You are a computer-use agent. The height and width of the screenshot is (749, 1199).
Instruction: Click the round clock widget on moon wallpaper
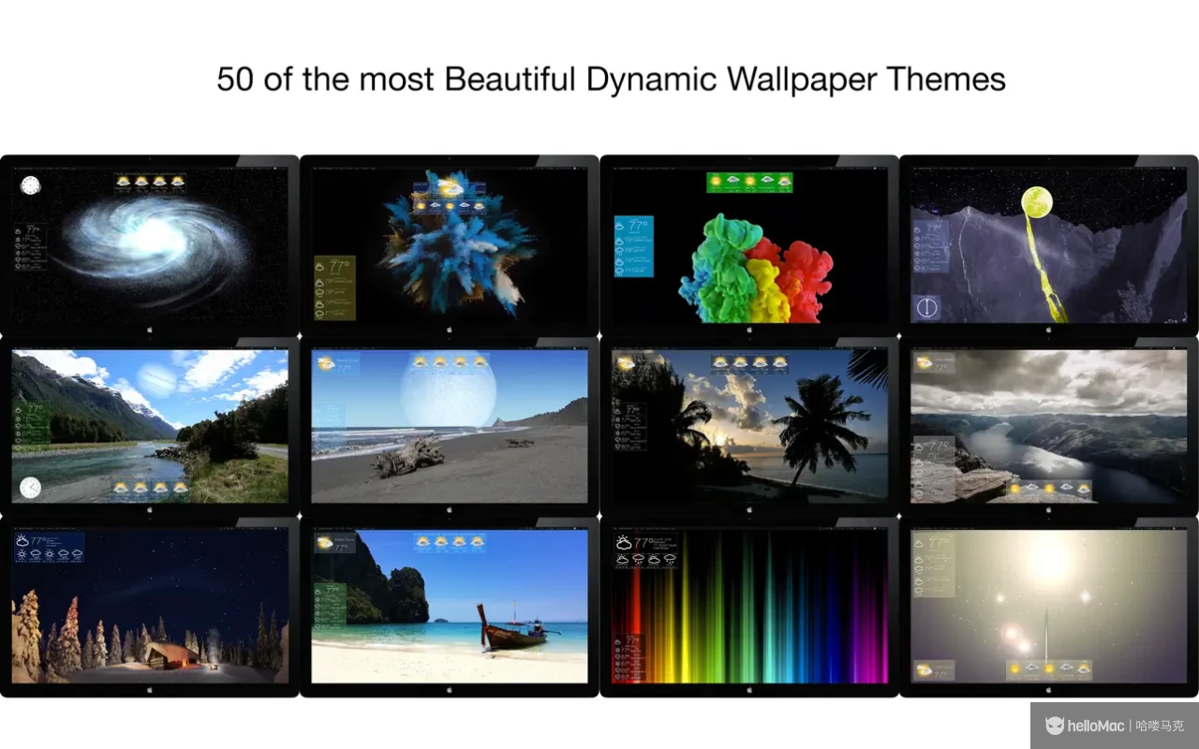click(x=926, y=308)
